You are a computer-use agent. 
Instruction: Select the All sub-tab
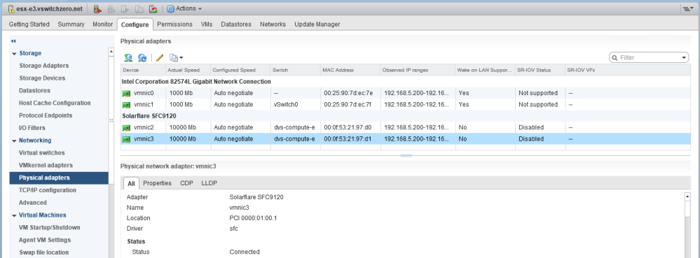tap(131, 183)
